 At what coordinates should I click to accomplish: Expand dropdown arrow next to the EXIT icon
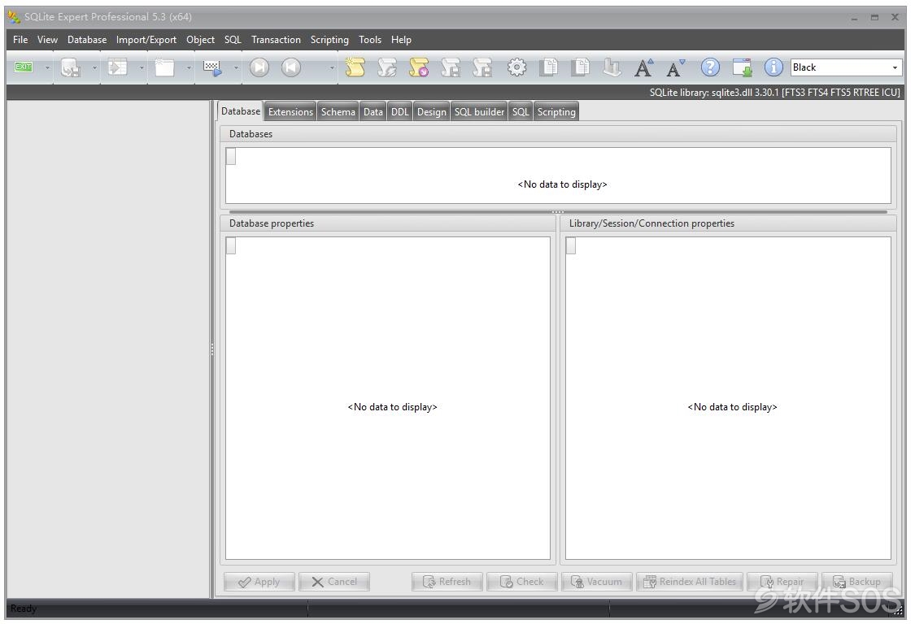point(47,68)
